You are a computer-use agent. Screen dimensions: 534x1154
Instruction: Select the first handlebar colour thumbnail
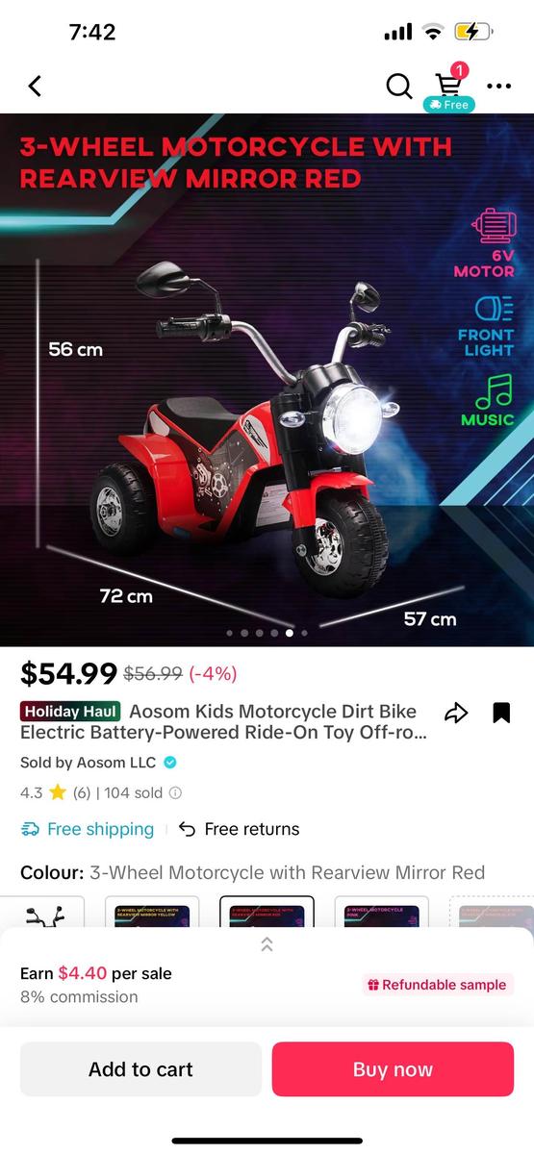[42, 913]
